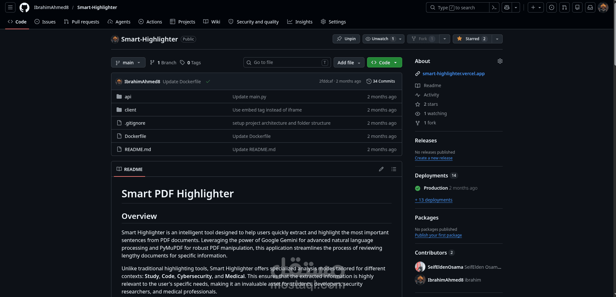Open the Dockerfile file
Viewport: 616px width, 297px height.
coord(135,136)
